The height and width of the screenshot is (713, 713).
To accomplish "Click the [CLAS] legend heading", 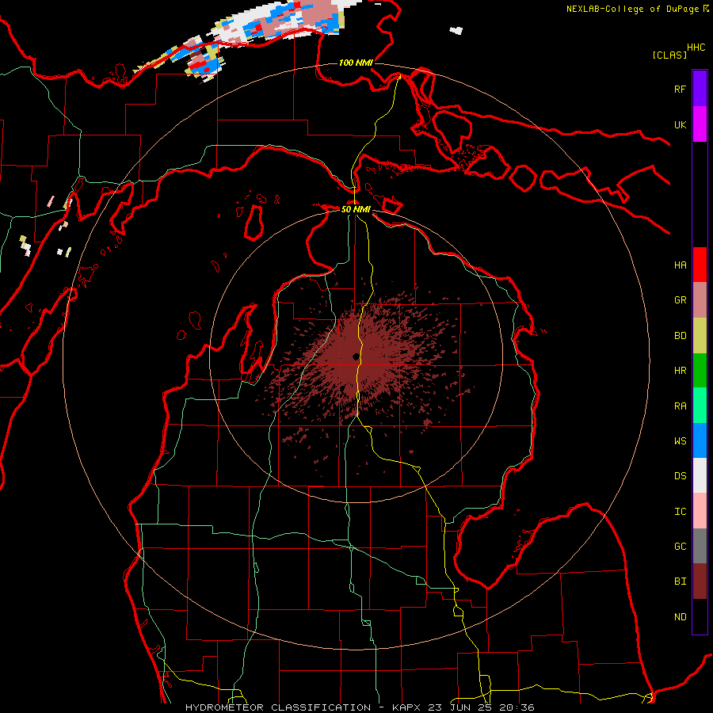I will pos(669,55).
